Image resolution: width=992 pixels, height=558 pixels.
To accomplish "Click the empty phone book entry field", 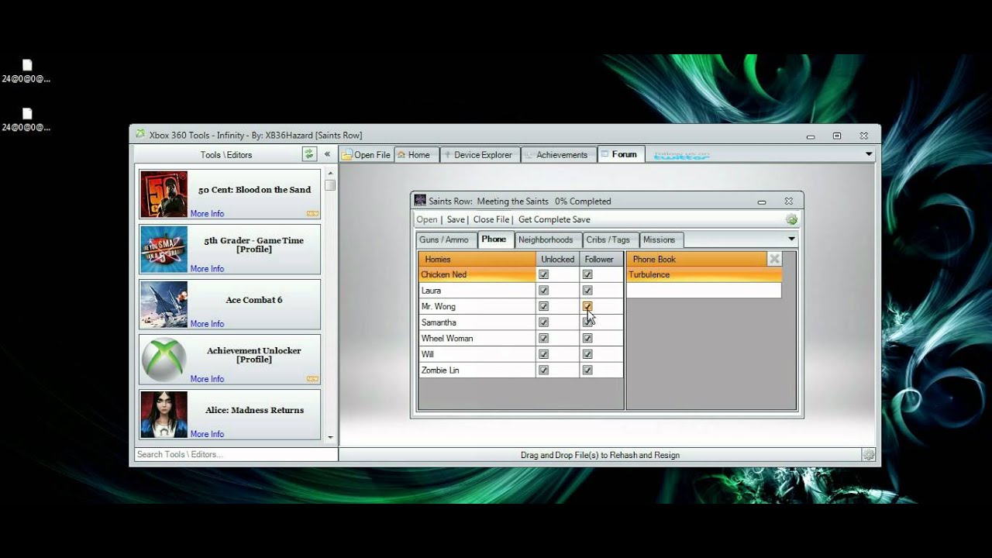I will [x=704, y=291].
